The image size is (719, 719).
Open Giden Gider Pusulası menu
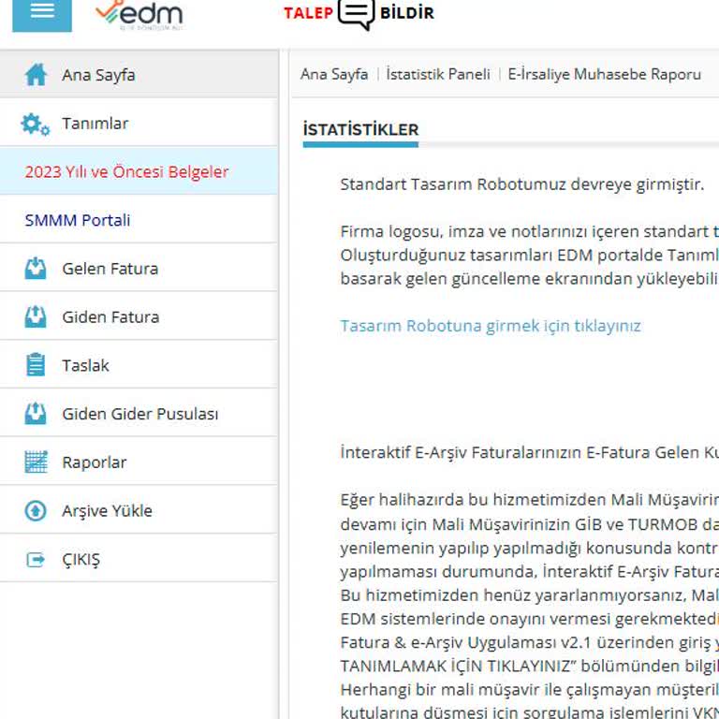(x=139, y=414)
